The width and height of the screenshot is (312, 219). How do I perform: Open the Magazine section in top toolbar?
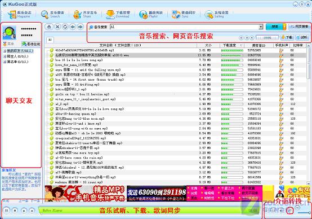(20, 15)
